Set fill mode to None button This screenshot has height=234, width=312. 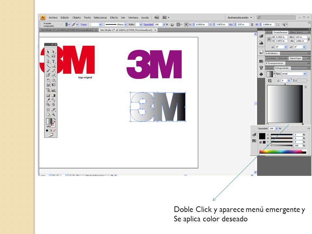(54, 131)
